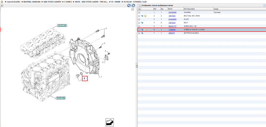Click round add icon in table header

[139, 9]
